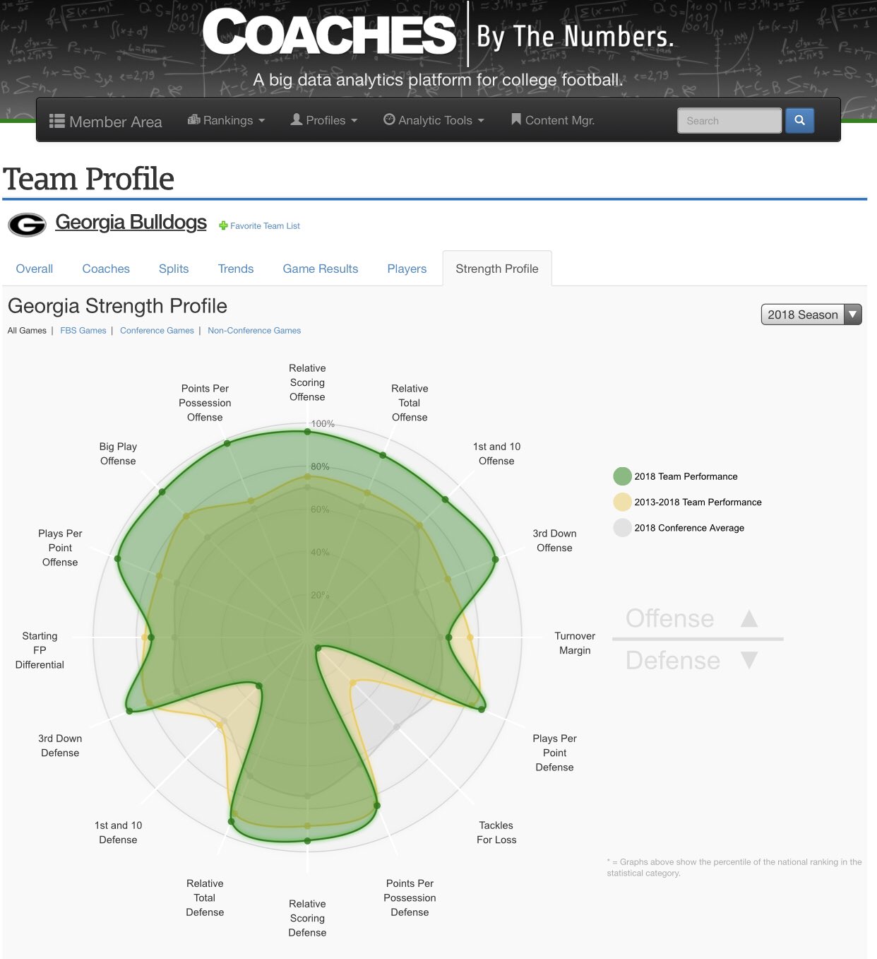Click the Member Area list icon

(x=57, y=122)
